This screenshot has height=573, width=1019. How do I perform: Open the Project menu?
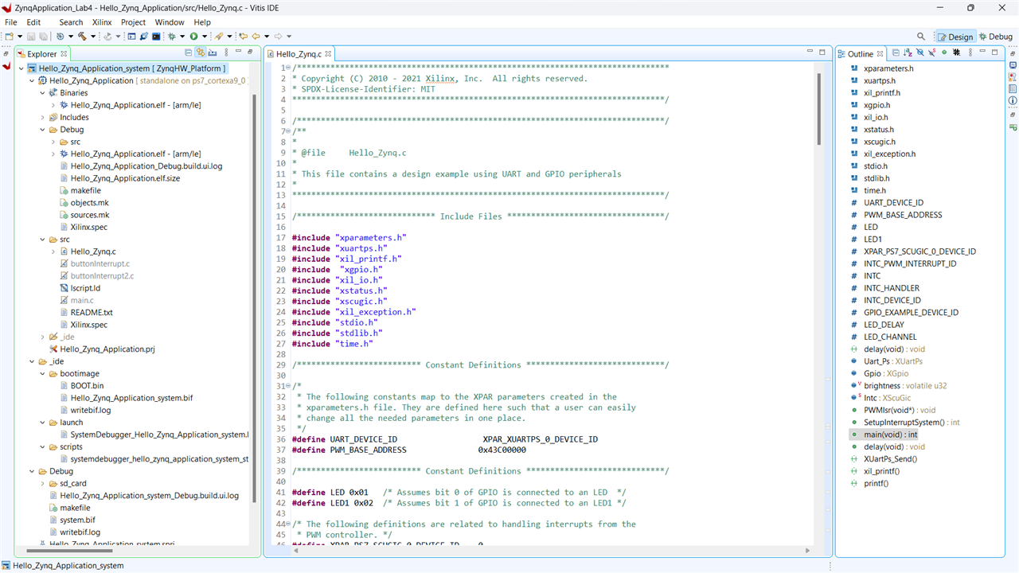pyautogui.click(x=133, y=22)
